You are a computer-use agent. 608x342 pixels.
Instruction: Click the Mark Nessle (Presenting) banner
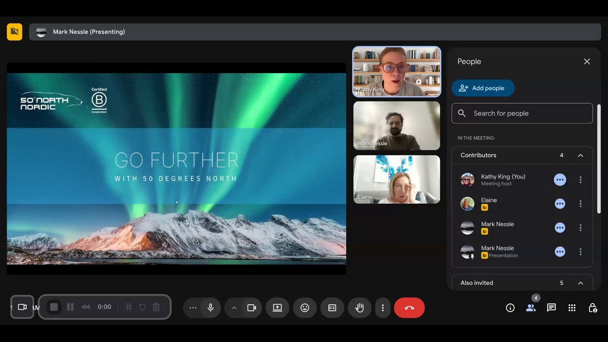[x=315, y=32]
